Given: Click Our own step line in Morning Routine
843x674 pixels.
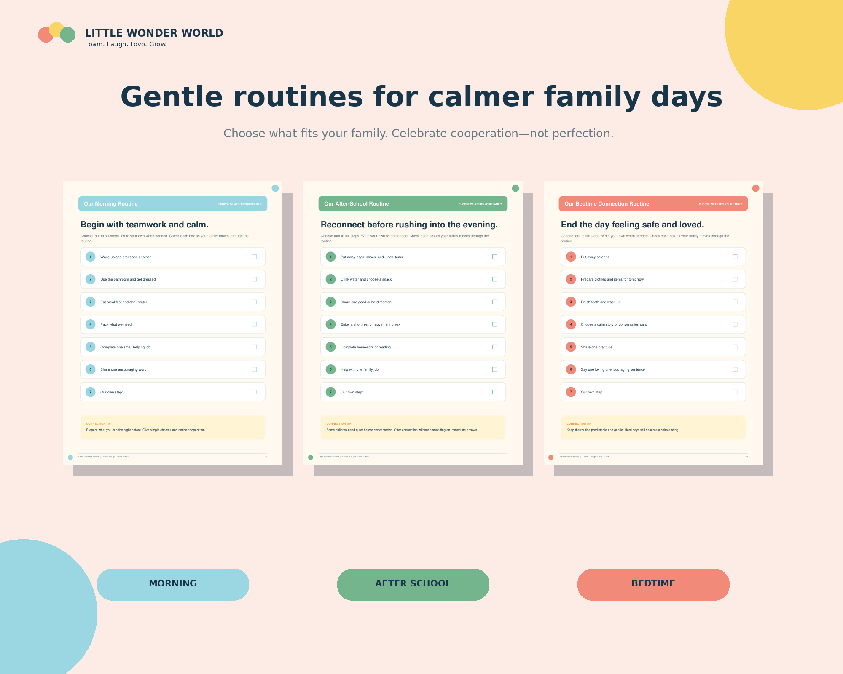Looking at the screenshot, I should [150, 393].
